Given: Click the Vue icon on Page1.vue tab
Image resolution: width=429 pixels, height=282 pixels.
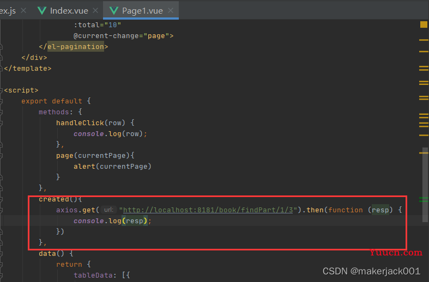Looking at the screenshot, I should 113,11.
